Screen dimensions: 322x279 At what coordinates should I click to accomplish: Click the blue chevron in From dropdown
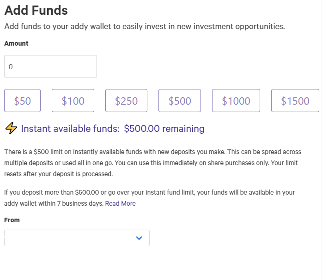139,238
